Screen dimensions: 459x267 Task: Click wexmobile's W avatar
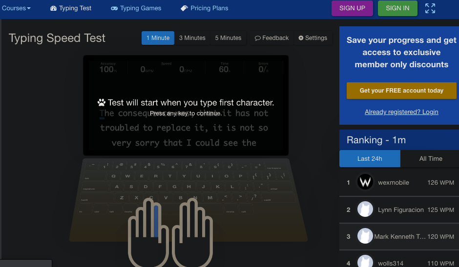coord(365,182)
